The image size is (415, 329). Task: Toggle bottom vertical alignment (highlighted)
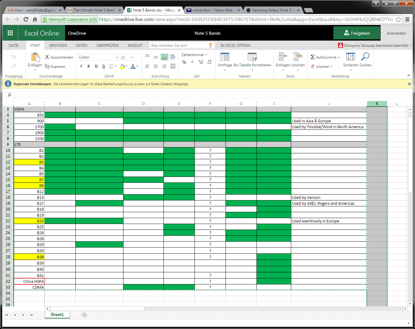(164, 57)
